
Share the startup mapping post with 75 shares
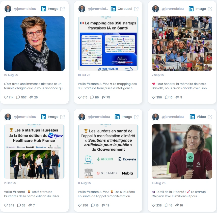coord(104,97)
